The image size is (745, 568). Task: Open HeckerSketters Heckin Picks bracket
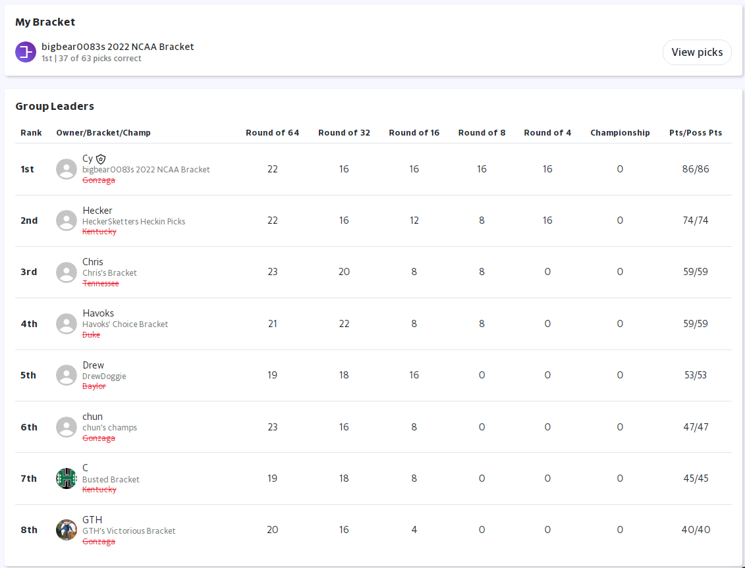click(x=134, y=221)
